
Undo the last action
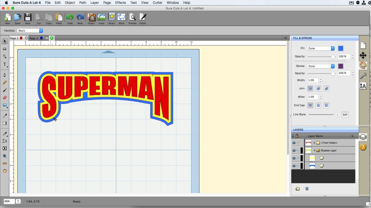point(70,19)
